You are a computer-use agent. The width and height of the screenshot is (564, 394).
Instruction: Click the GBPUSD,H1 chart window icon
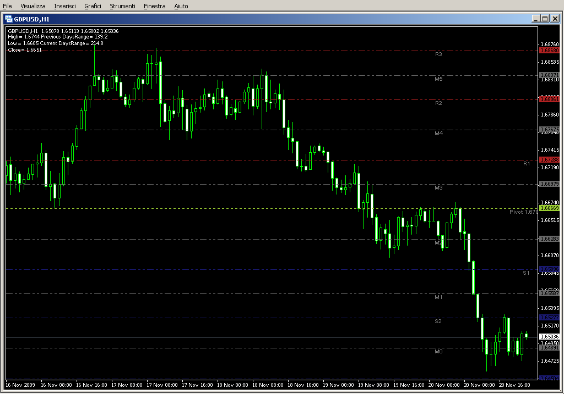pos(9,19)
